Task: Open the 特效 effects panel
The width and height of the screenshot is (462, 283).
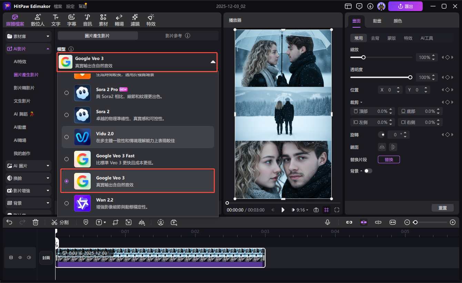Action: [151, 20]
